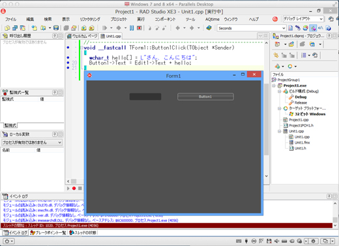Click the Save All disk icon in toolbar

[56, 28]
